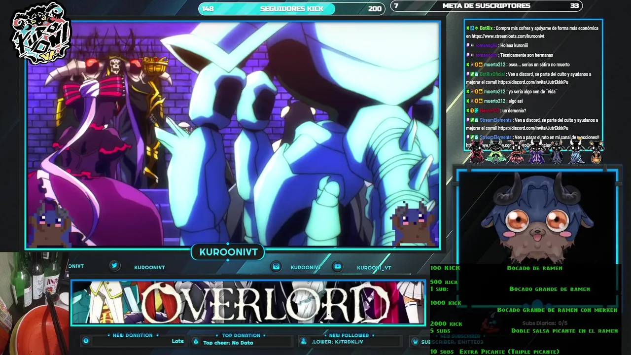Image resolution: width=631 pixels, height=355 pixels.
Task: Click 'yo seria algo con de vida' message
Action: click(532, 92)
